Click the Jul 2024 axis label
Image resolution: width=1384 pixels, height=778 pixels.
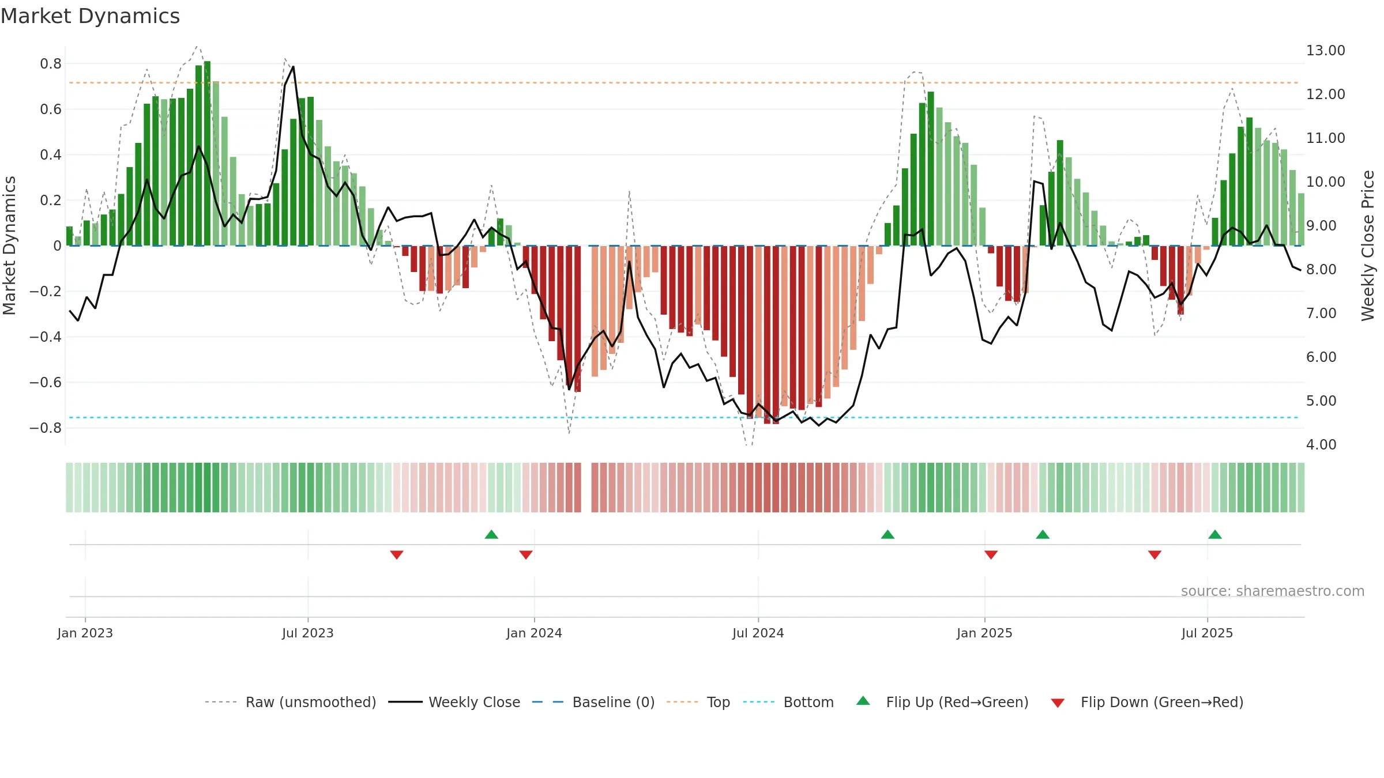758,633
